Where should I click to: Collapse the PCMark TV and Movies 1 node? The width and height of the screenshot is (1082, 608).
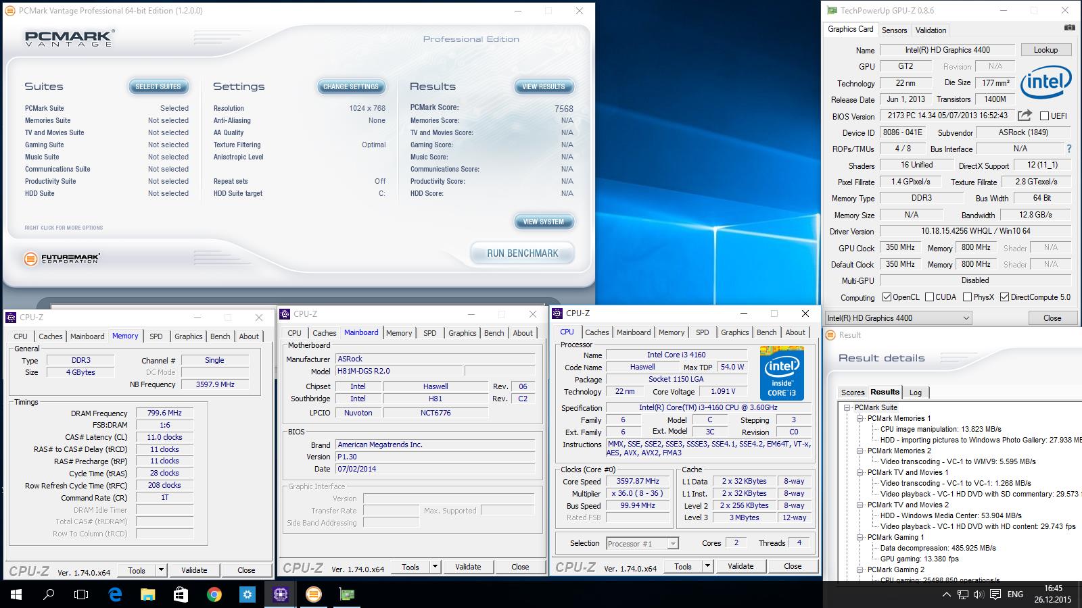coord(860,472)
